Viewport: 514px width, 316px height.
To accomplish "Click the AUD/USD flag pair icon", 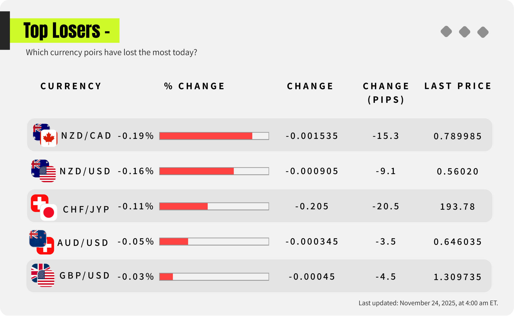I will 42,242.
